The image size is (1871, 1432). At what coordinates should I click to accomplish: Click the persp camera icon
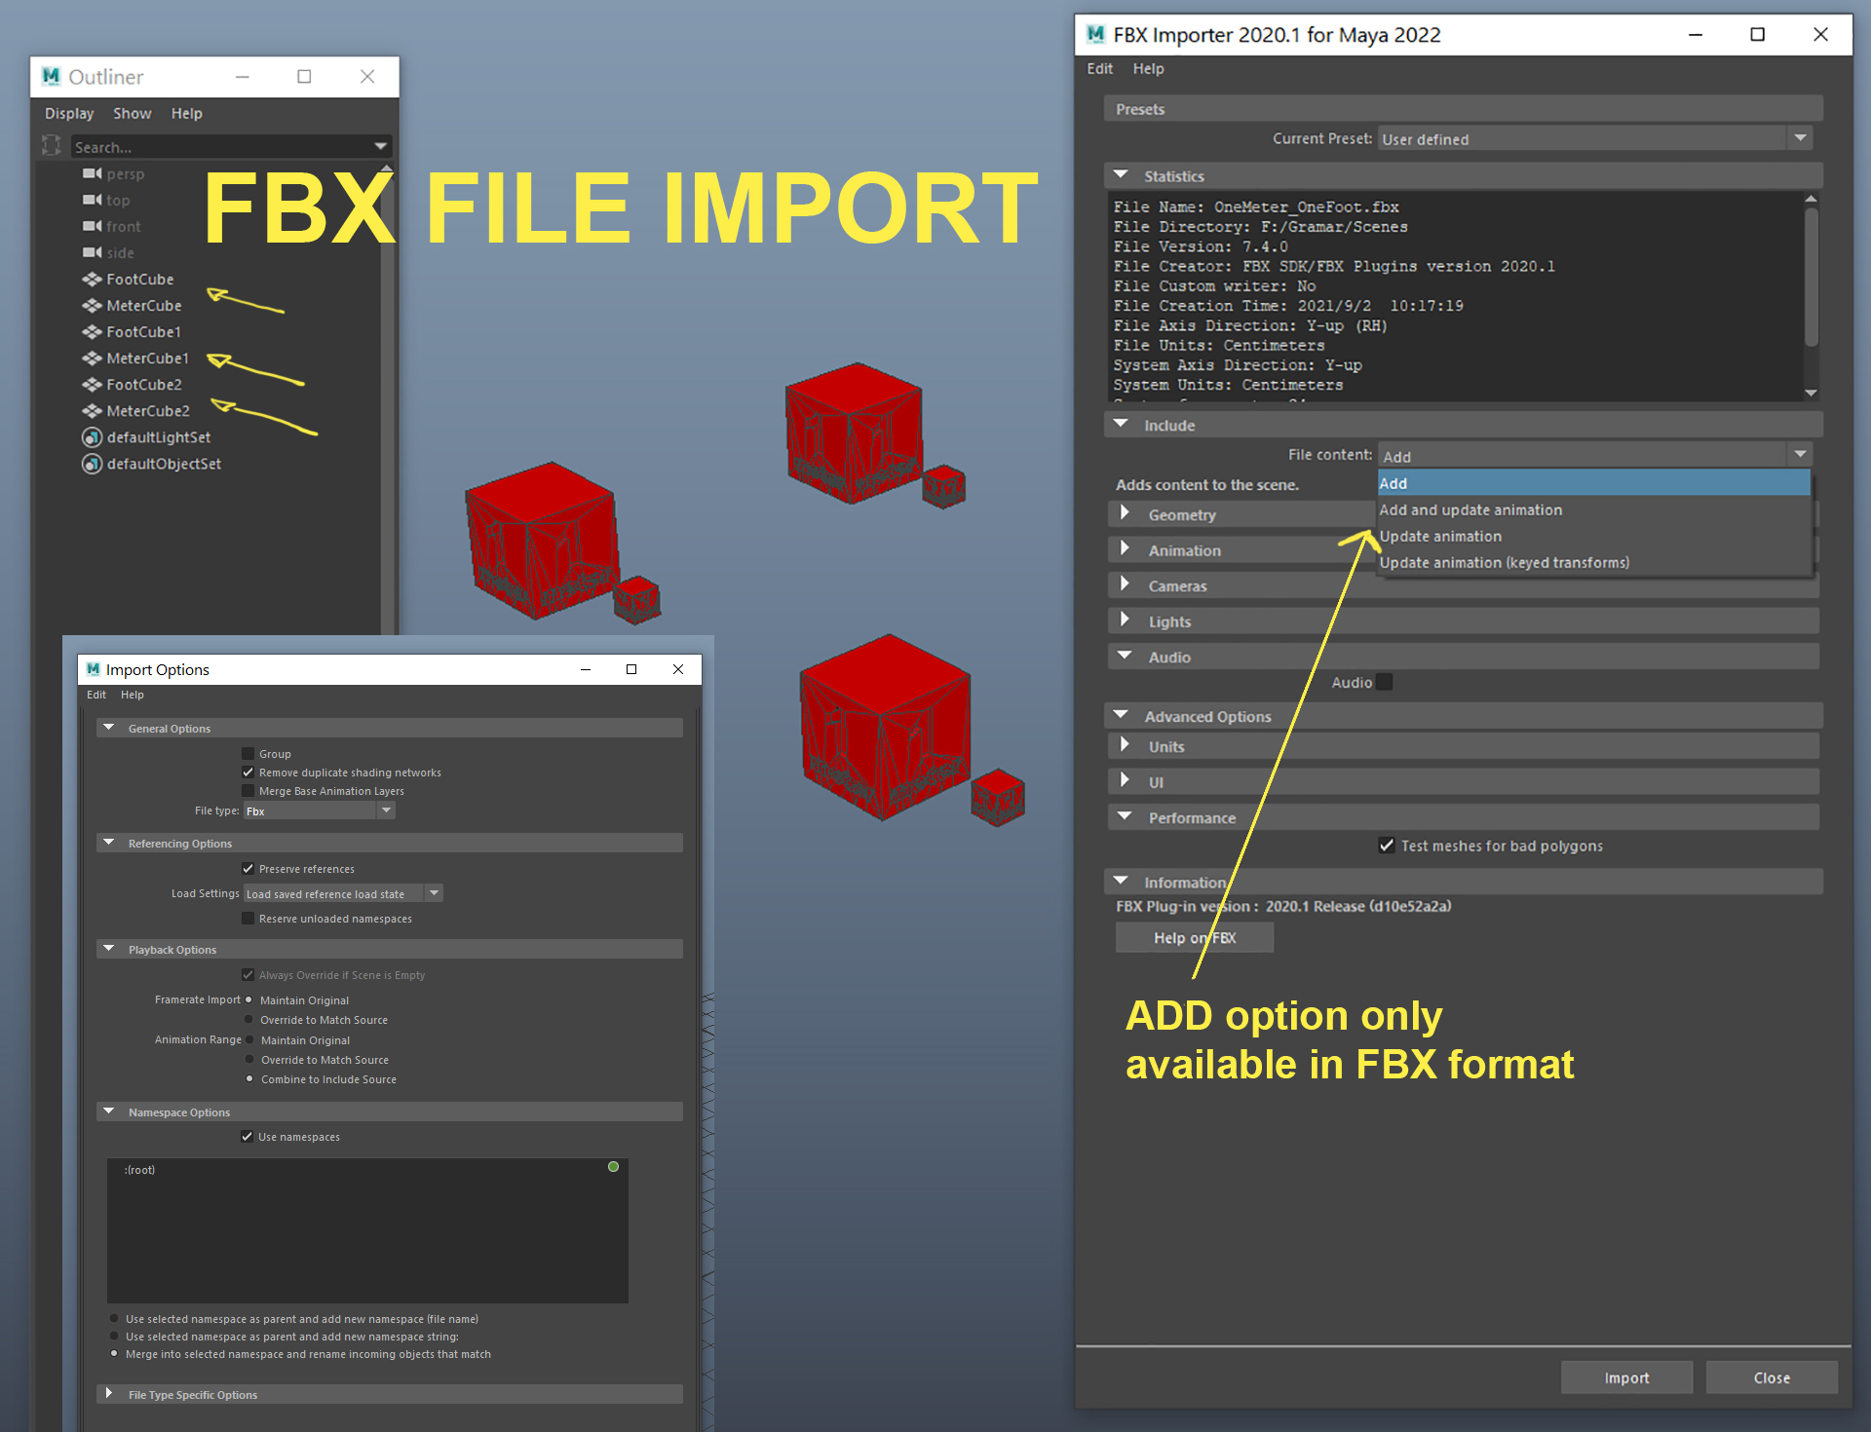coord(93,173)
